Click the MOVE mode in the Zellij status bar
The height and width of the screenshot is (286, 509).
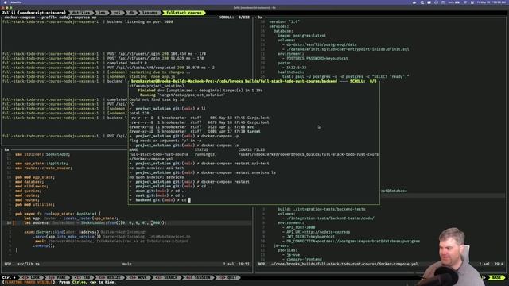point(138,277)
